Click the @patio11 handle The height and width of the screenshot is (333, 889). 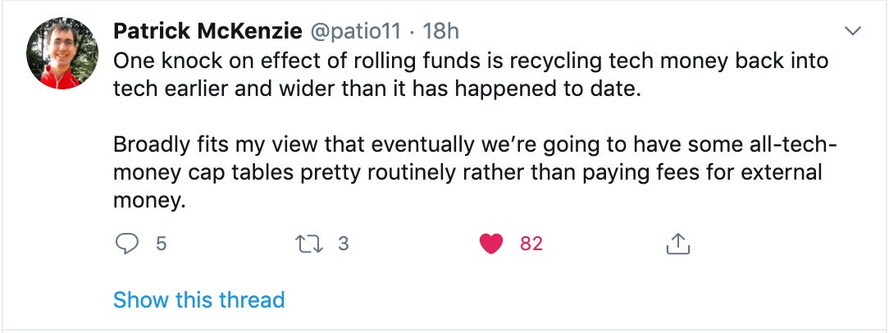click(356, 32)
